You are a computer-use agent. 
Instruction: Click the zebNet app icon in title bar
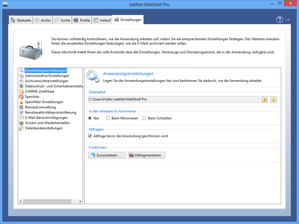pyautogui.click(x=5, y=4)
